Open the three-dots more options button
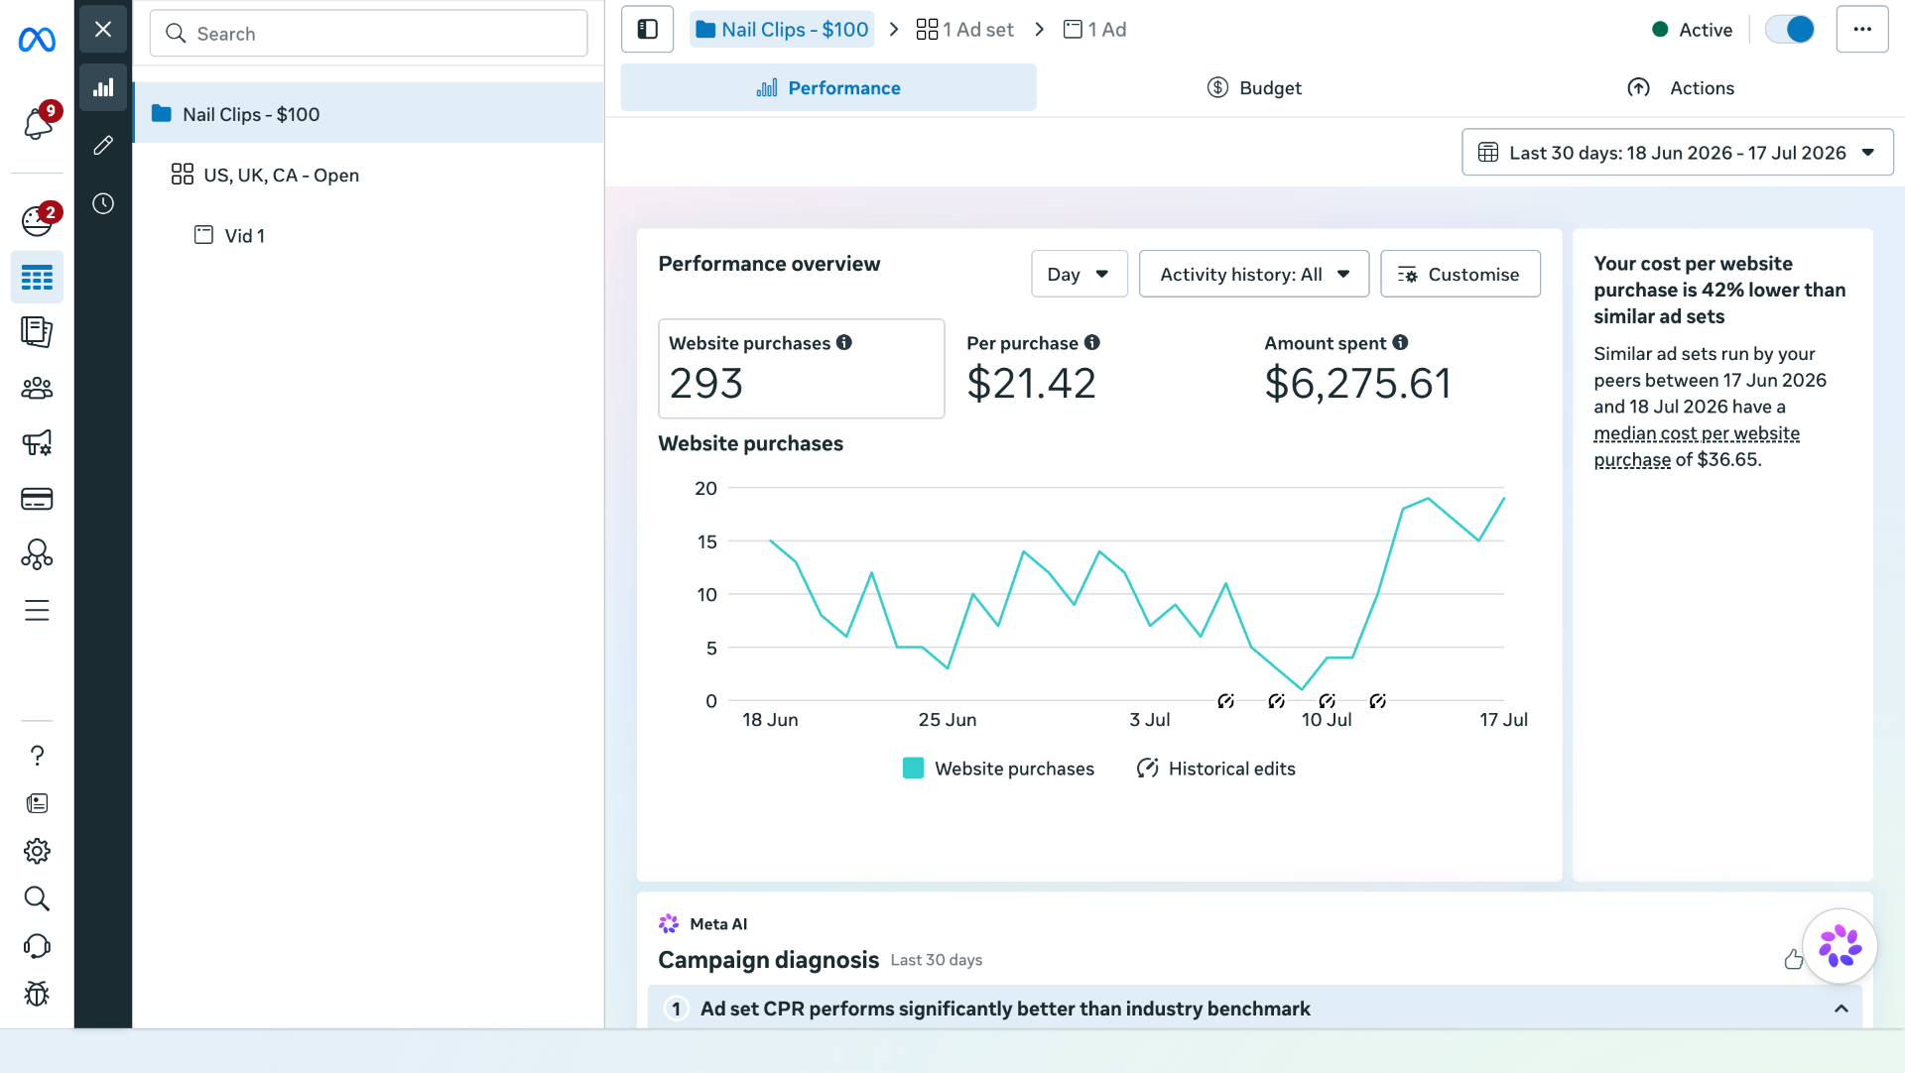 [1862, 30]
